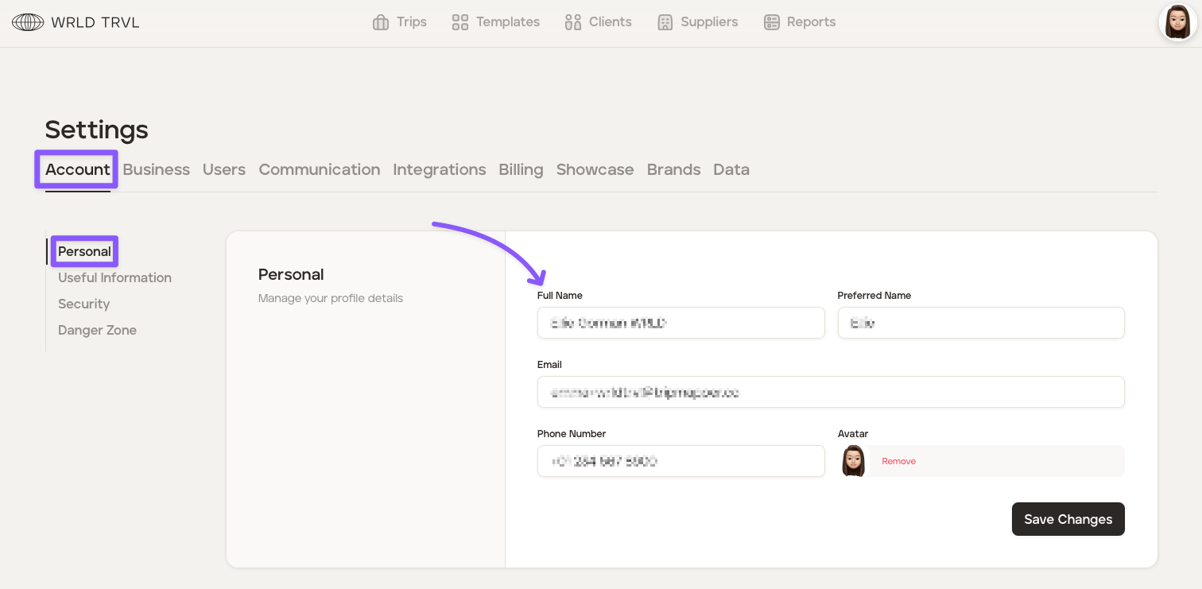
Task: Click the Templates grid icon
Action: pyautogui.click(x=459, y=22)
